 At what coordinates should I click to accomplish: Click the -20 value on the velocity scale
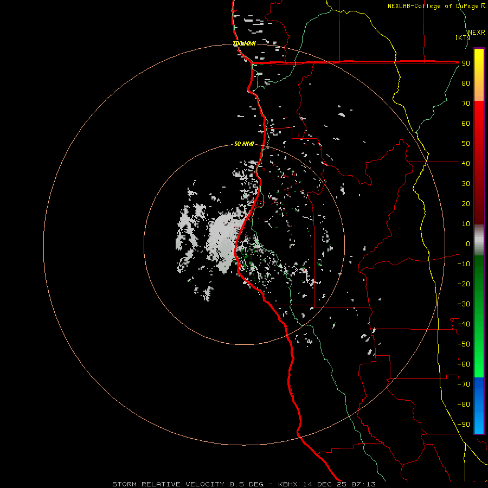tap(464, 284)
